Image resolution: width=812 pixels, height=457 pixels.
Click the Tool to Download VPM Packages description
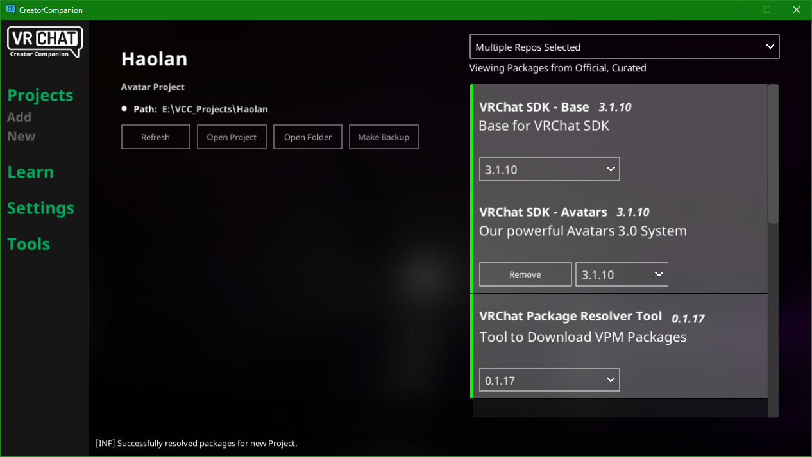pos(583,337)
